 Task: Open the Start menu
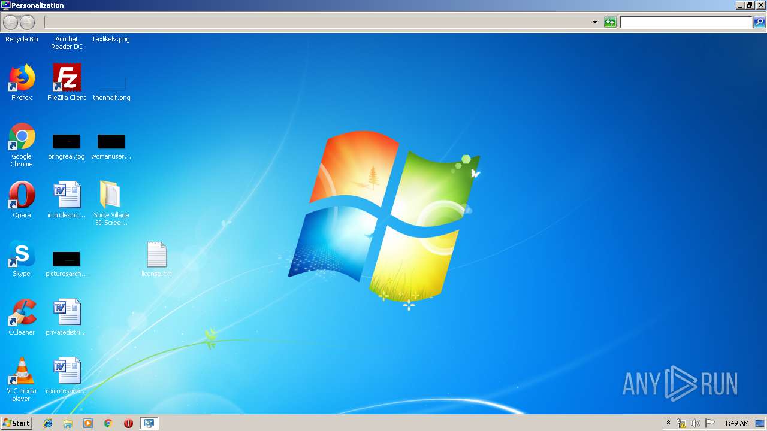(x=17, y=423)
